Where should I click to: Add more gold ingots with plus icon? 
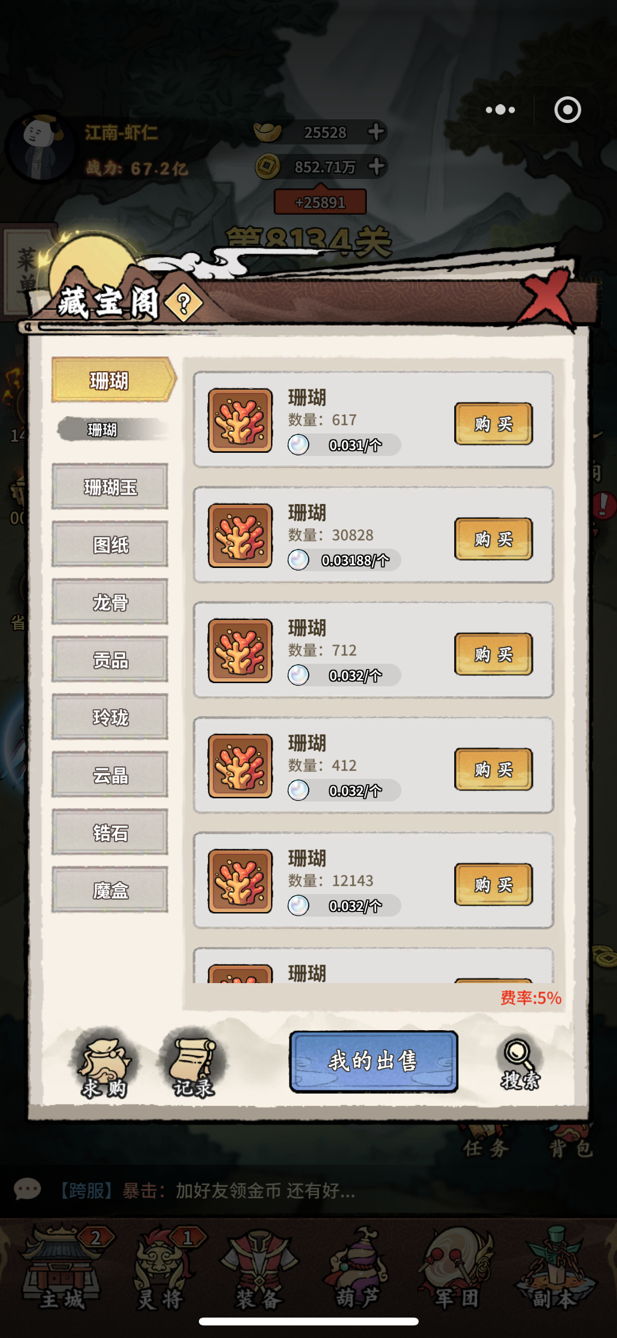376,132
